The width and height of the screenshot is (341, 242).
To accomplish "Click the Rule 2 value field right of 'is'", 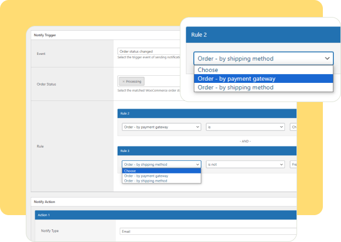I will (293, 127).
